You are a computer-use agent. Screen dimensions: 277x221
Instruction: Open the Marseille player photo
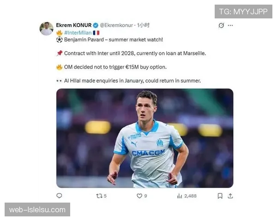(x=145, y=138)
